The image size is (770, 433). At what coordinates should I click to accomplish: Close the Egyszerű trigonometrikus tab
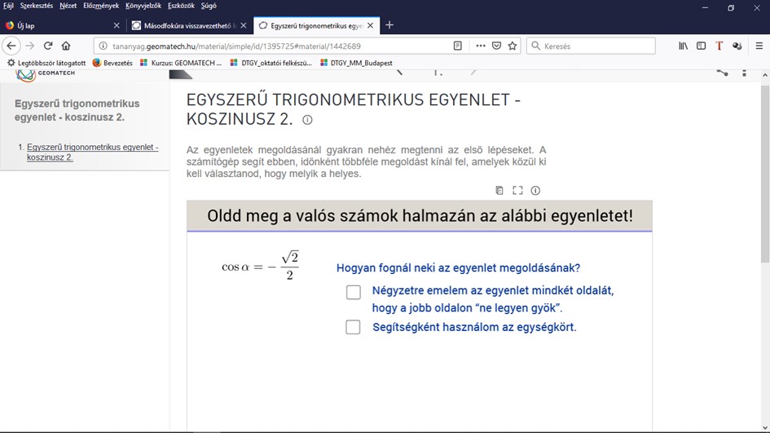370,25
